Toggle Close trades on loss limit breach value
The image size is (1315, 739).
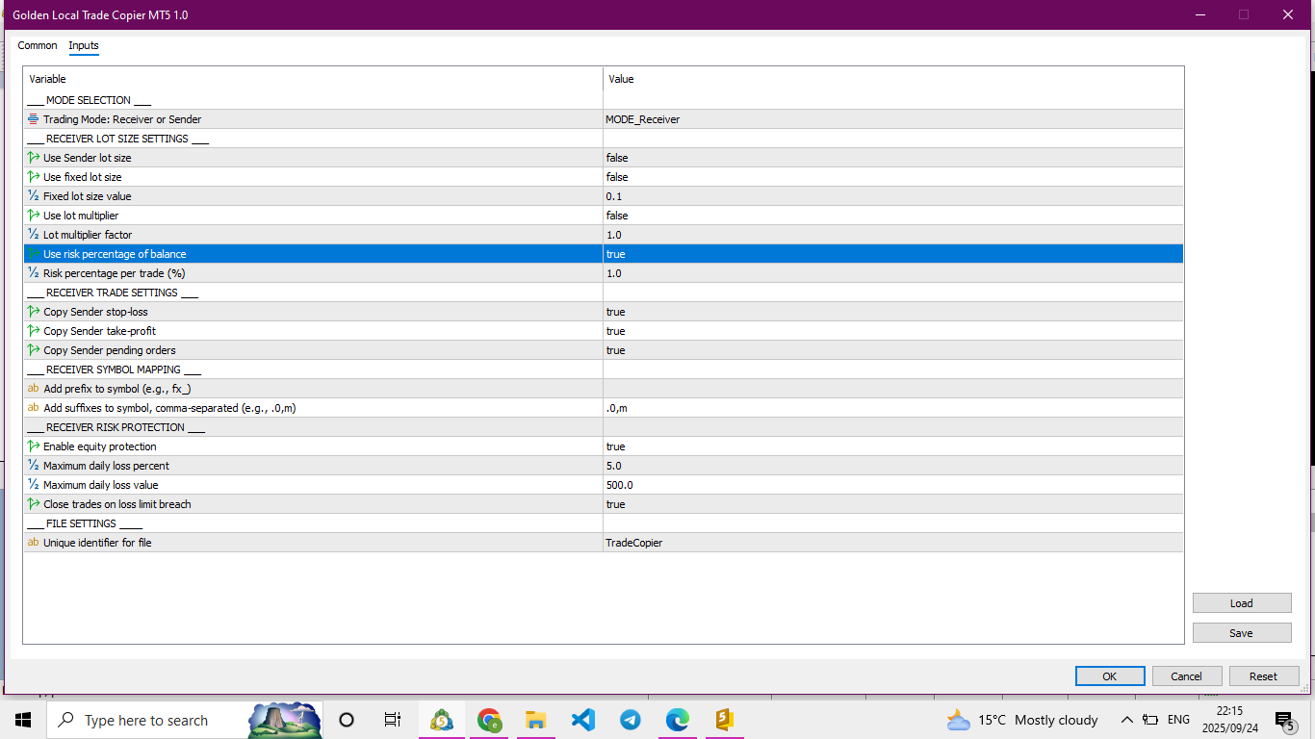pos(893,504)
